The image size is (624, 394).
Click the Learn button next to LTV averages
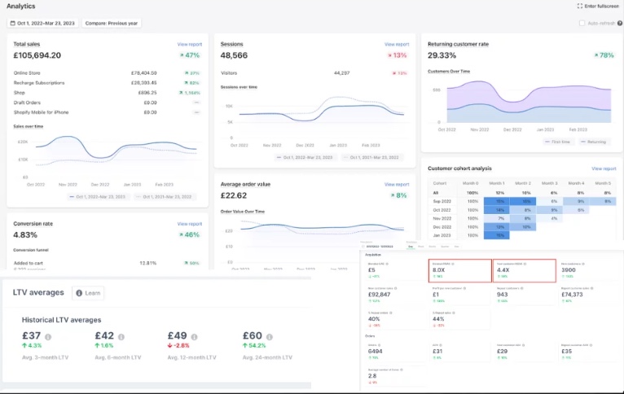[x=88, y=293]
